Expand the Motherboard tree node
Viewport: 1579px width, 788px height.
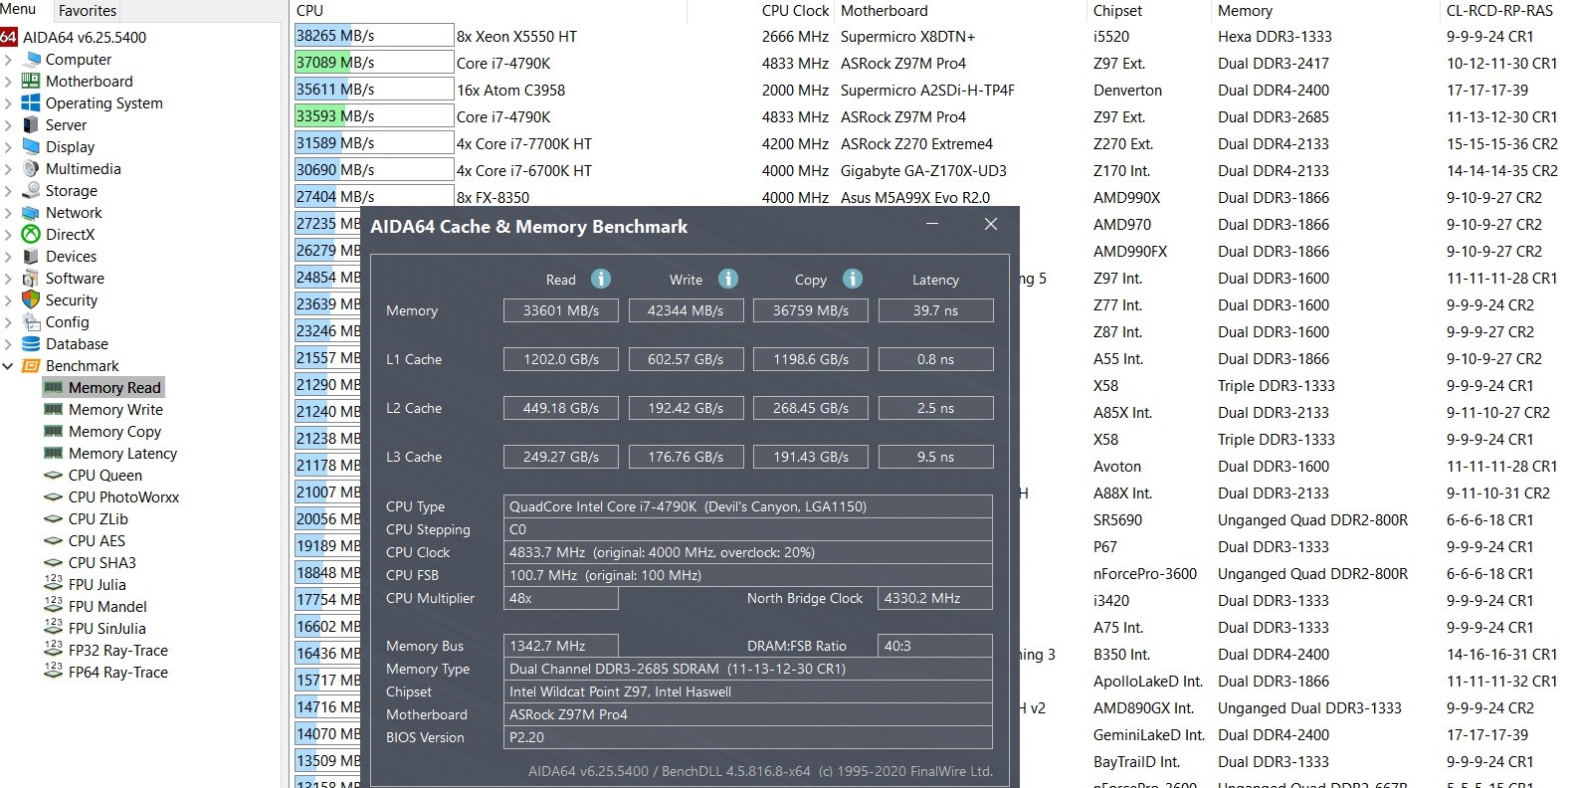pyautogui.click(x=9, y=82)
